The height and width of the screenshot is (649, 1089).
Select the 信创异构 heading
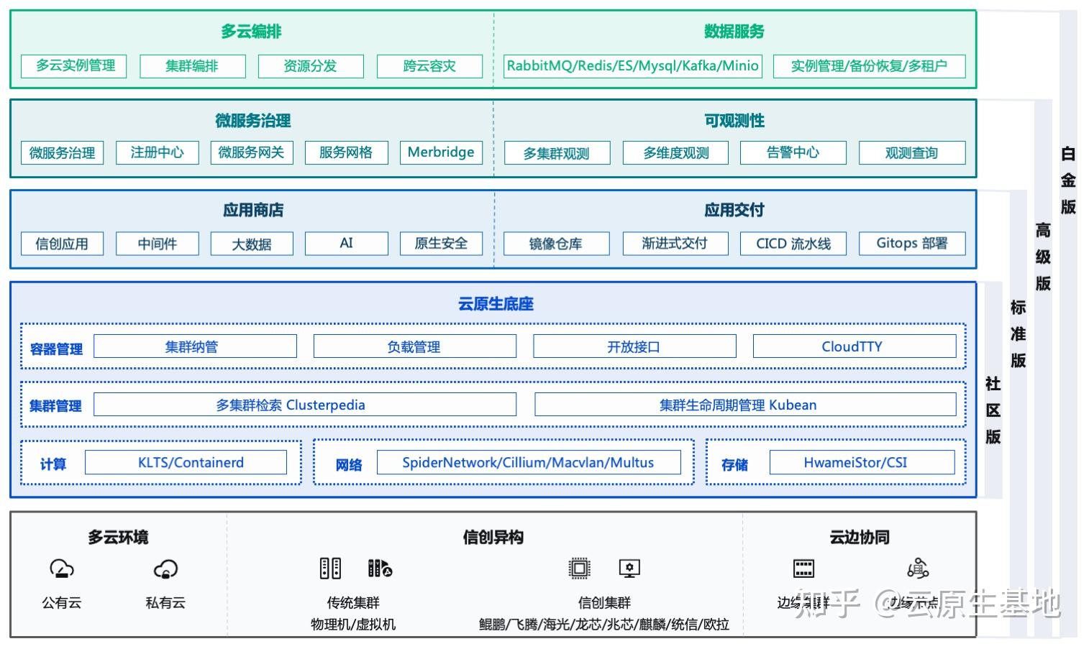(493, 537)
